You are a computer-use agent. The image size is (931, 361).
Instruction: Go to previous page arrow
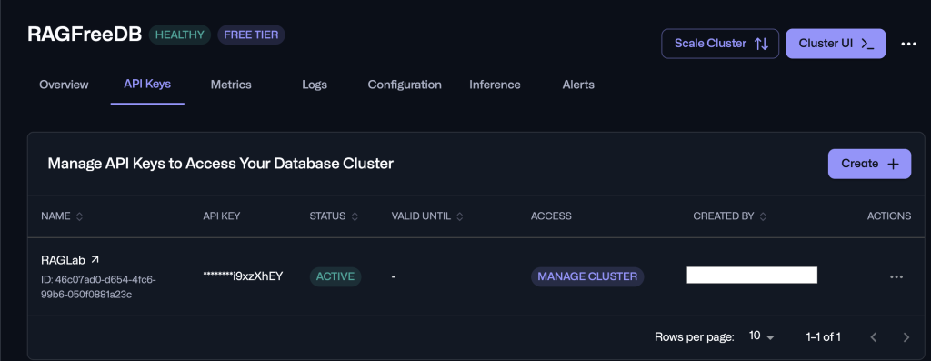tap(874, 337)
